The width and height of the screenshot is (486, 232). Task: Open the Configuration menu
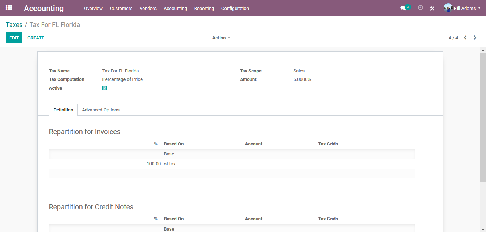coord(235,8)
